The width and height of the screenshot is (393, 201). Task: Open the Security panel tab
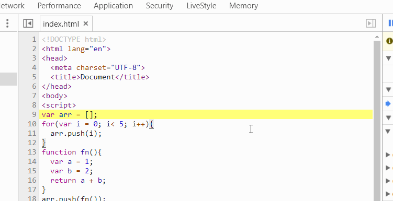160,6
